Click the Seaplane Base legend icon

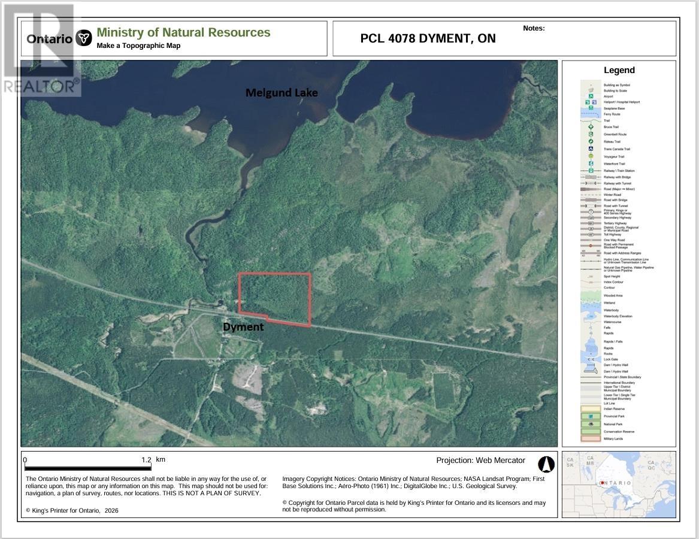591,108
